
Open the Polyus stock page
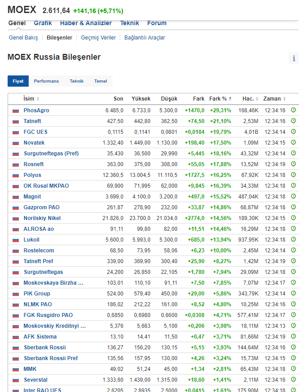tap(32, 175)
